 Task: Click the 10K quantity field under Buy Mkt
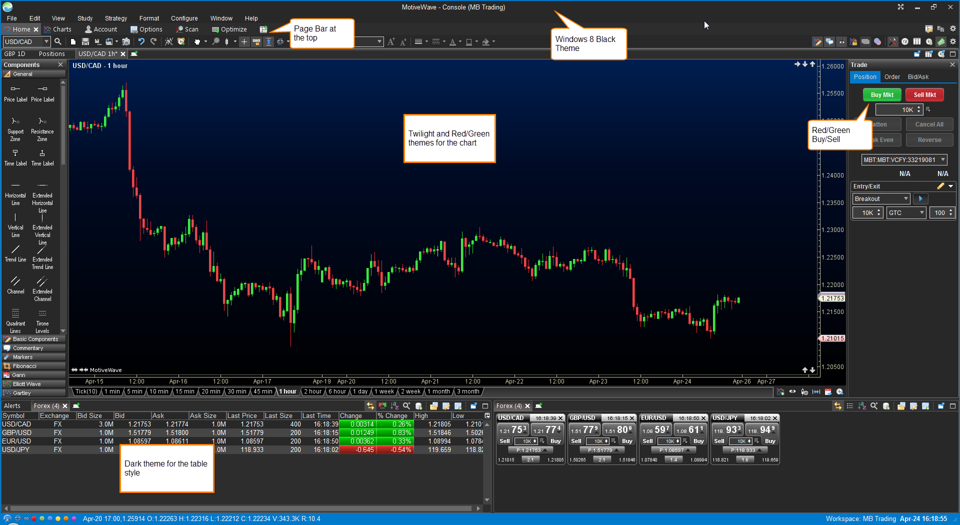click(x=898, y=109)
